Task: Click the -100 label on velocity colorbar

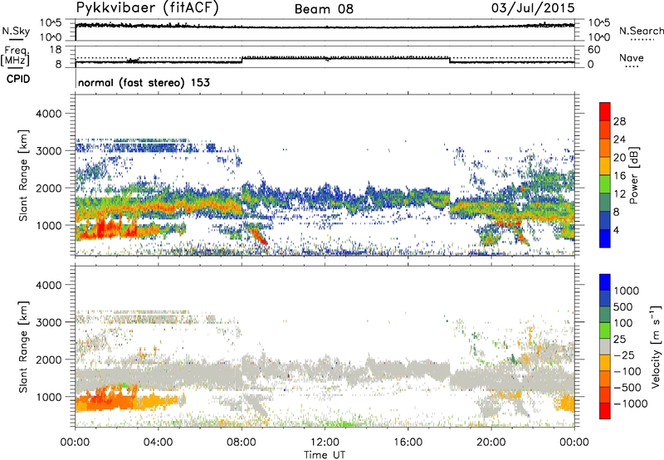Action: [627, 371]
